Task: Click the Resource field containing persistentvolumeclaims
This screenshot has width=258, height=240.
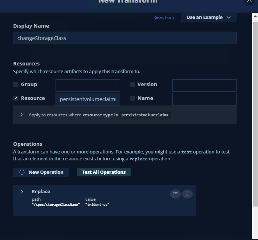Action: click(87, 99)
